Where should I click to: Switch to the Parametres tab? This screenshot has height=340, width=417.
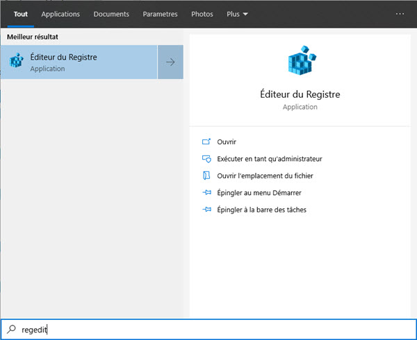pyautogui.click(x=160, y=14)
